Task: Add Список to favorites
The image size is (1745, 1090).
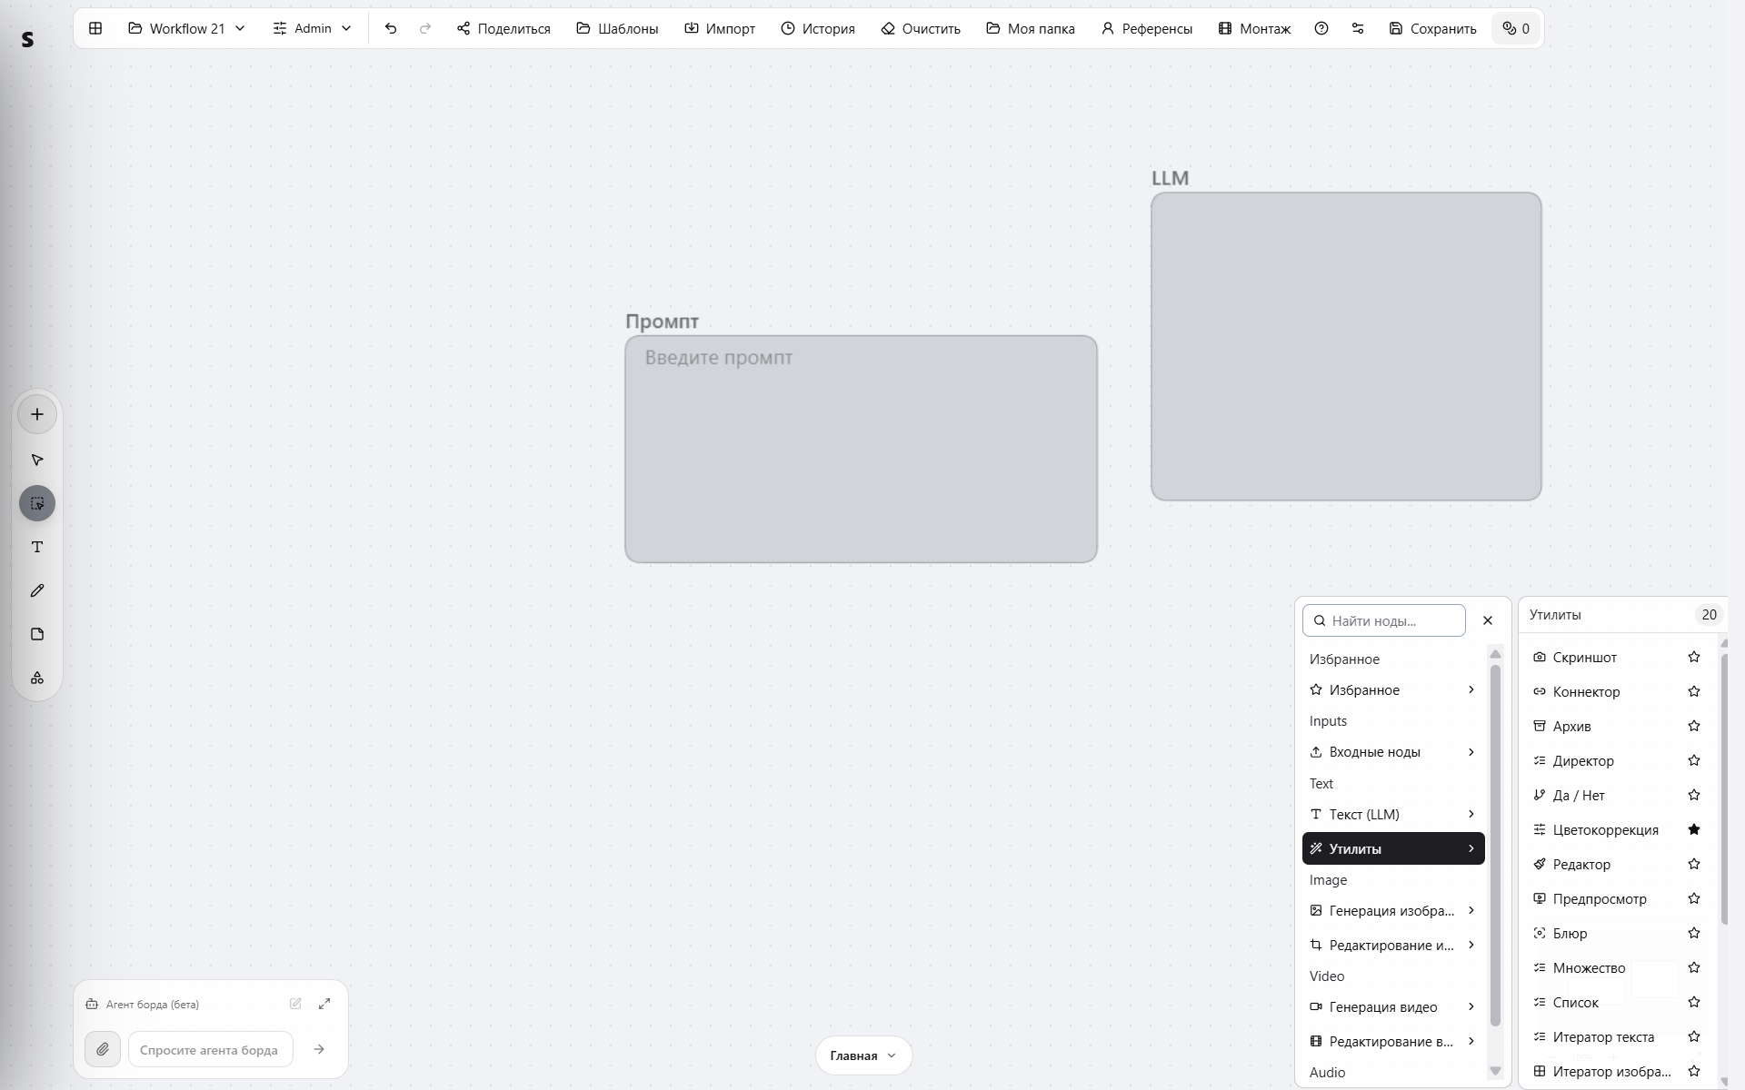Action: tap(1694, 1002)
